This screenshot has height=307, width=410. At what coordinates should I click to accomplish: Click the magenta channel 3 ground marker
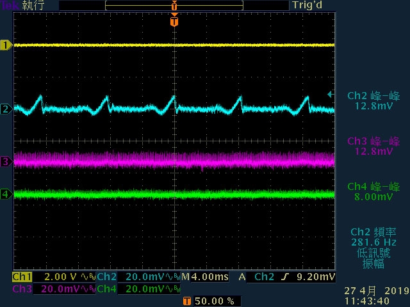pyautogui.click(x=6, y=162)
